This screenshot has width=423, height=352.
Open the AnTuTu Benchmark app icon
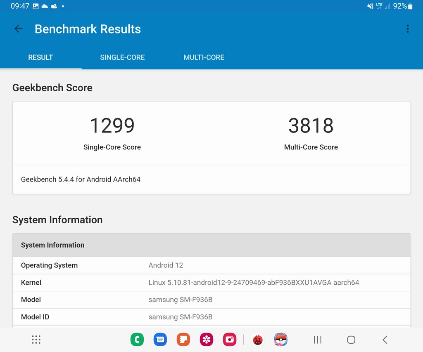coord(258,340)
